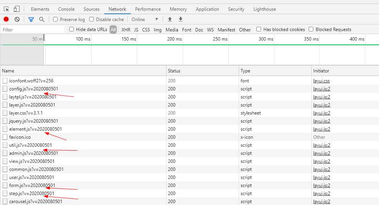Image resolution: width=379 pixels, height=205 pixels.
Task: Click file icon next to jquery.js row
Action: tap(5, 121)
